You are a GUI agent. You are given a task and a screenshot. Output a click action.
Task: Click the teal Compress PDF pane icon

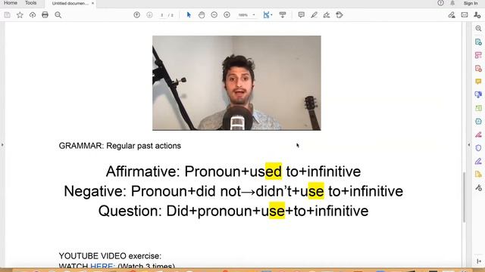pos(478,121)
